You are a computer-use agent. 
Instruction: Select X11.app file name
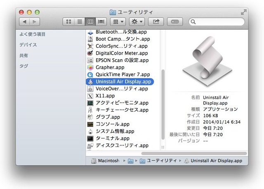pos(105,96)
